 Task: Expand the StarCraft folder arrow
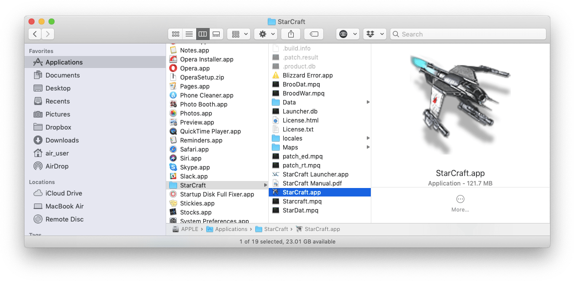pyautogui.click(x=265, y=185)
